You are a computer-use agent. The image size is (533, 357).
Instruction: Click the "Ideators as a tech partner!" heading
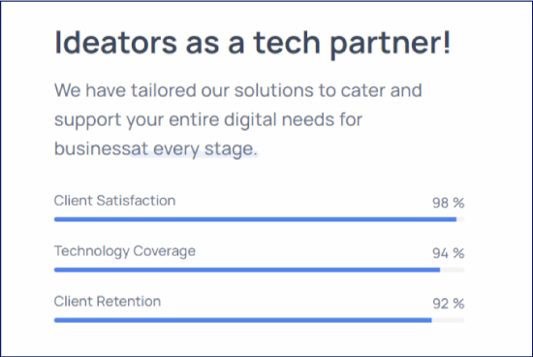(253, 44)
